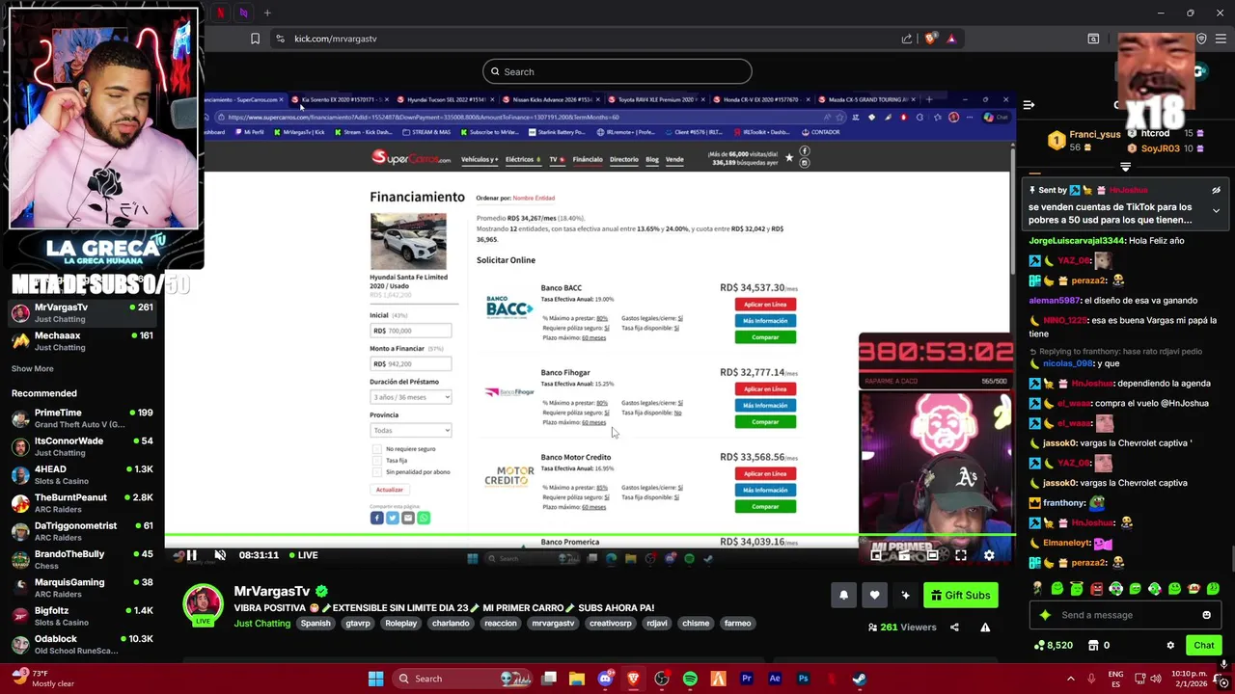Open ItsConnorWade recommended channel
Screen dimensions: 1235x694
coord(83,446)
